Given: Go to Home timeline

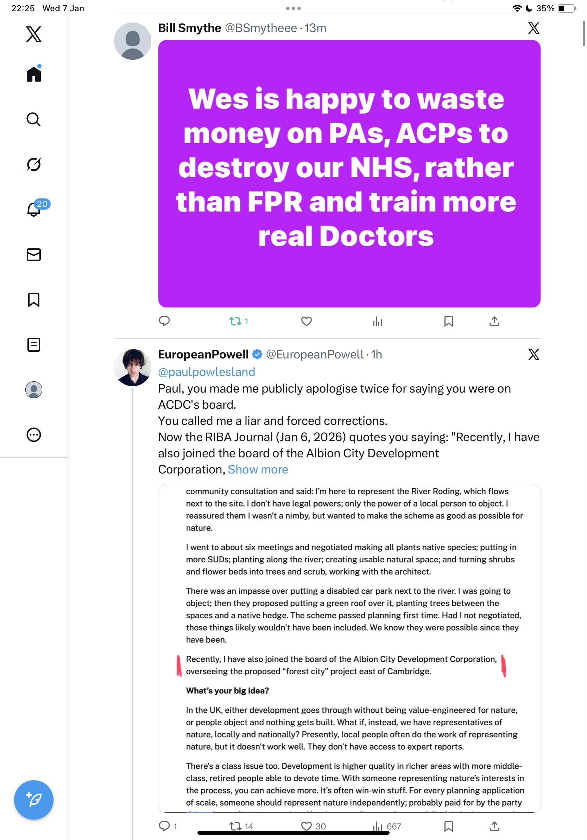Looking at the screenshot, I should tap(34, 73).
